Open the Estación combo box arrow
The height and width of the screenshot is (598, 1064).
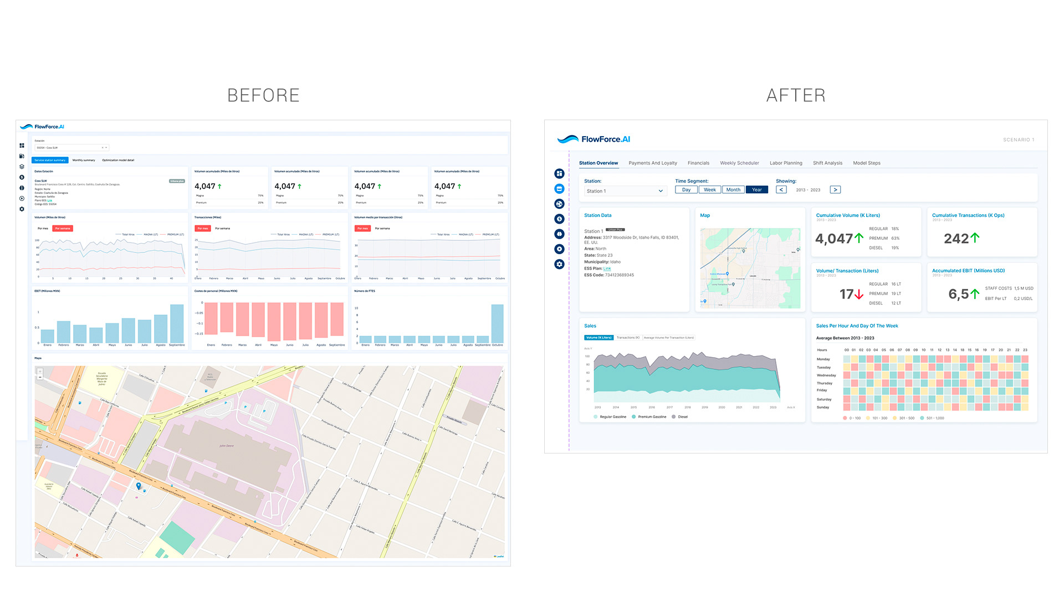[x=106, y=148]
